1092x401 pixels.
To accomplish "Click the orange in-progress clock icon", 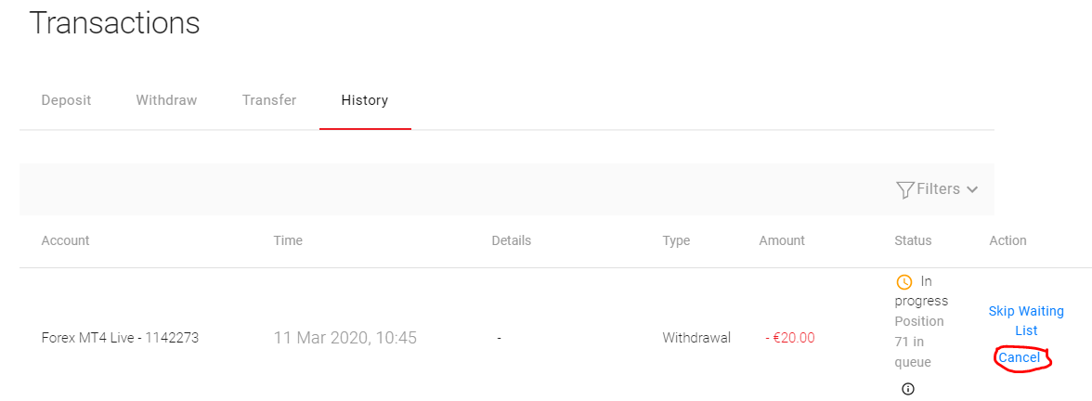I will (x=903, y=281).
